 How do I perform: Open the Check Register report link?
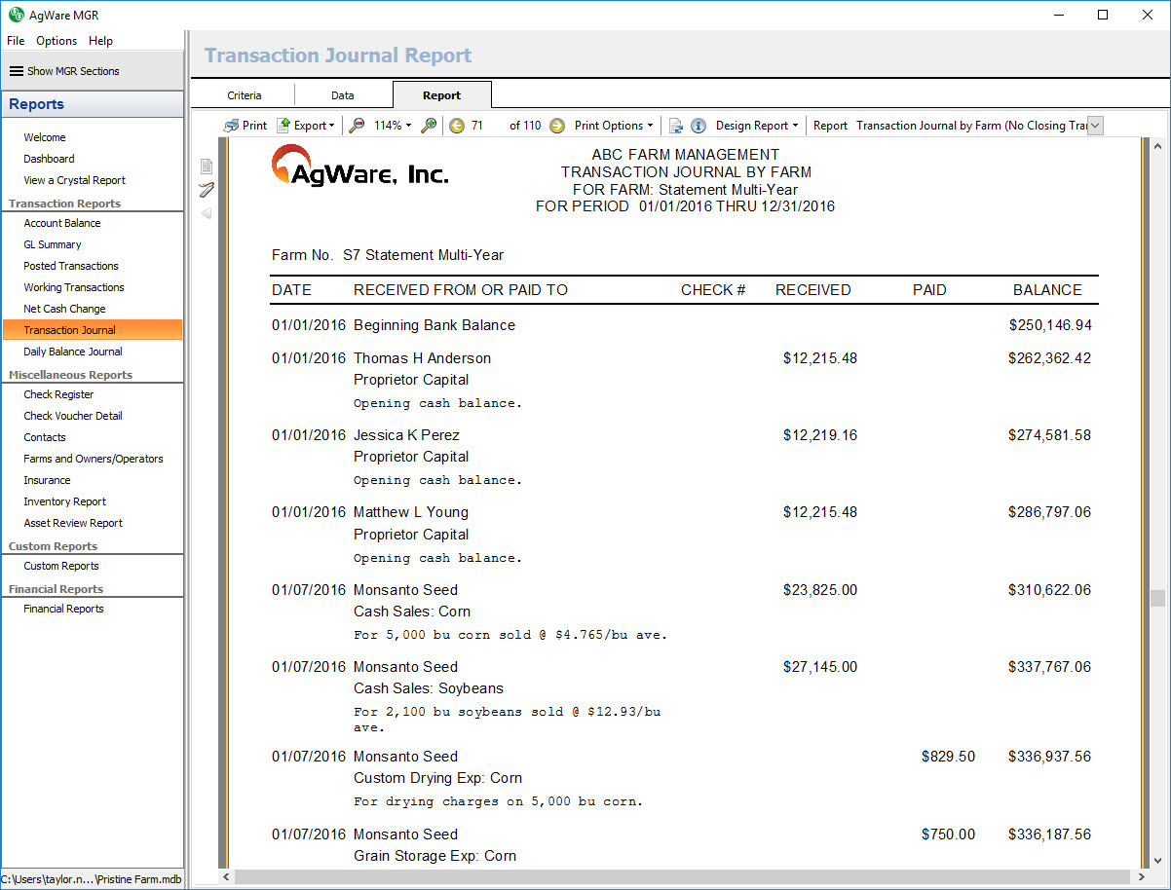pos(59,394)
